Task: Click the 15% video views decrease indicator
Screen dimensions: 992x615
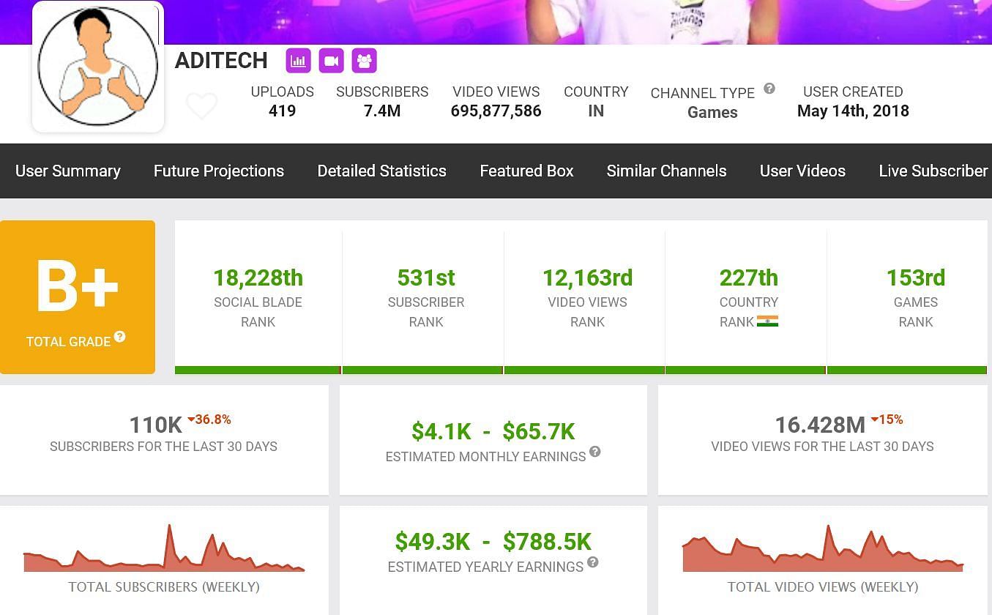Action: (887, 420)
